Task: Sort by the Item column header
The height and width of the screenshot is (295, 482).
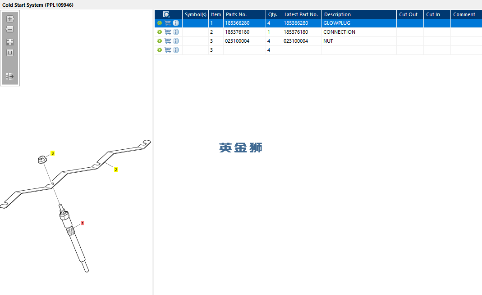Action: coord(216,14)
